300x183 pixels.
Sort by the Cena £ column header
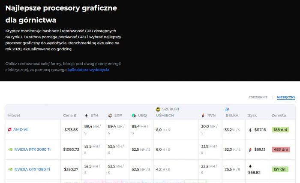[69, 115]
